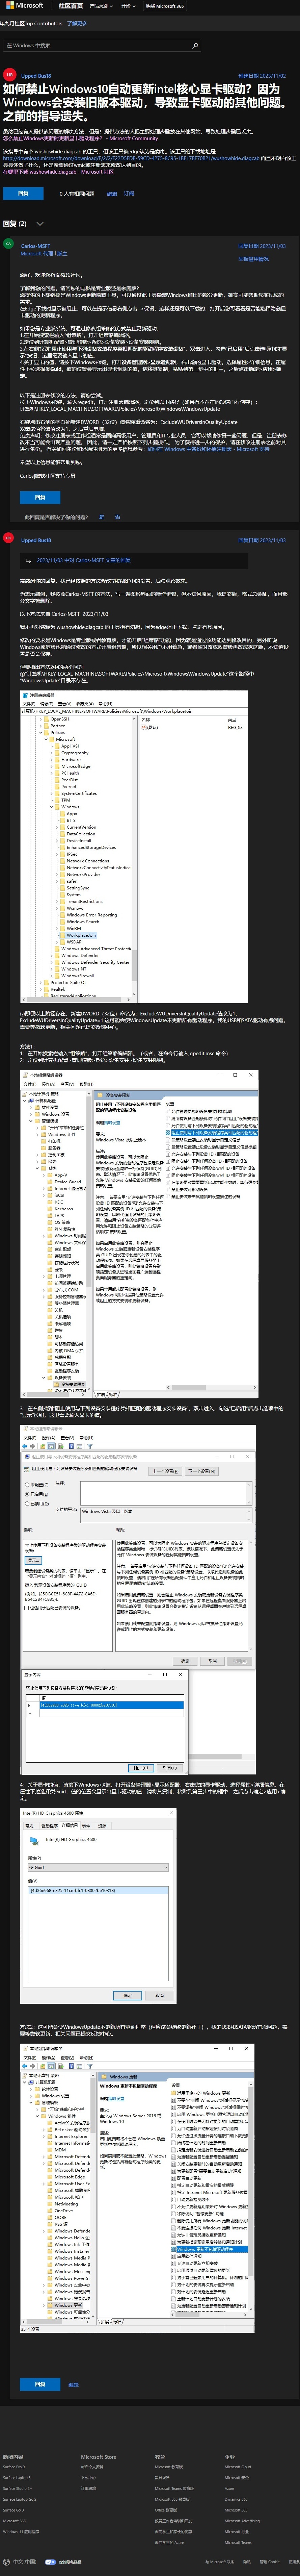This screenshot has width=300, height=2576.
Task: Go to 社区首页 community home
Action: coord(71,6)
